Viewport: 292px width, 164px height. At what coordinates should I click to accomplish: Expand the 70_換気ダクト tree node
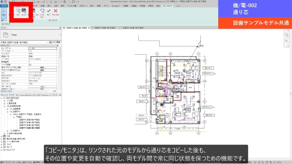(7, 131)
